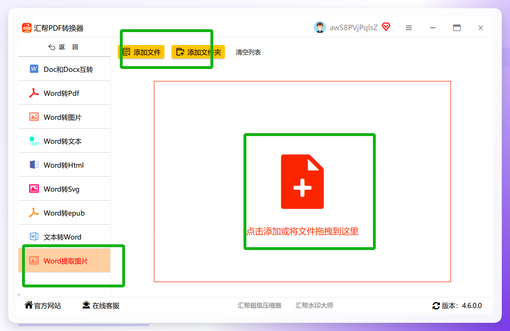
Task: Click the home icon beside 官方网站
Action: 29,305
